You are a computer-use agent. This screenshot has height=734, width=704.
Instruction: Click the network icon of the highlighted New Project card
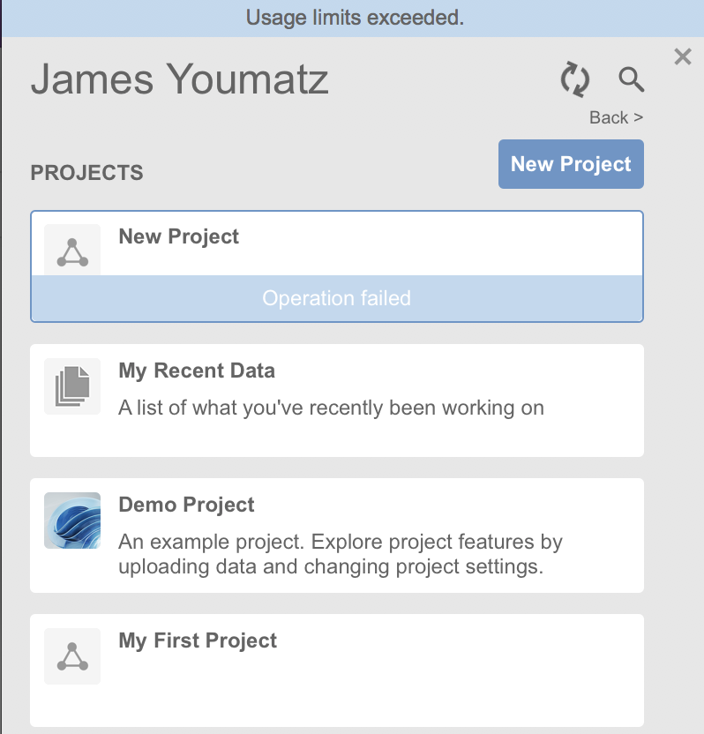tap(72, 251)
